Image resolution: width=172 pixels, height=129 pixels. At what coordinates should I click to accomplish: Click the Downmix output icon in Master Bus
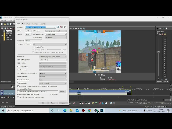160,28
